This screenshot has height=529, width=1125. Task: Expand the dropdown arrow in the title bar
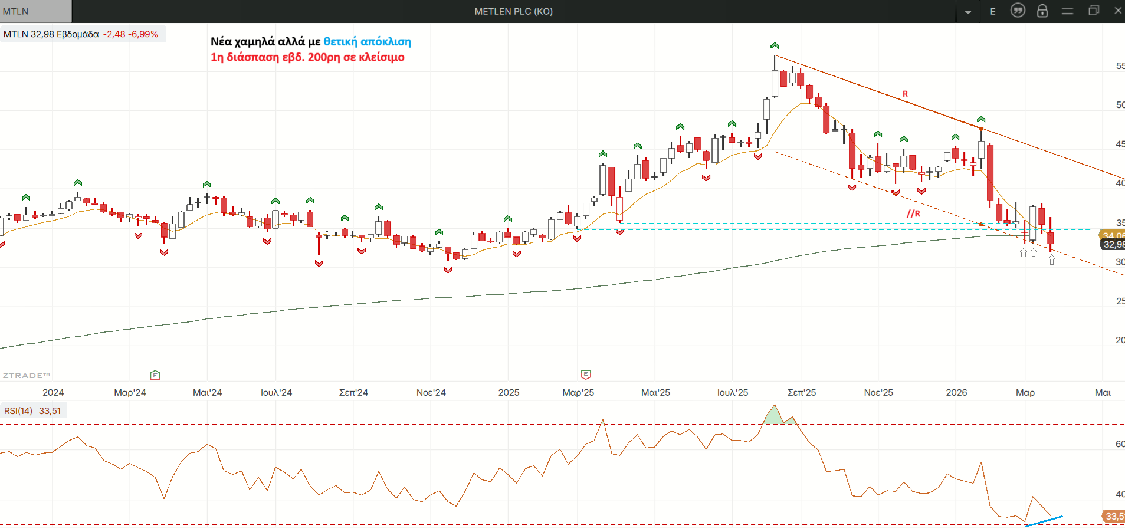coord(968,12)
